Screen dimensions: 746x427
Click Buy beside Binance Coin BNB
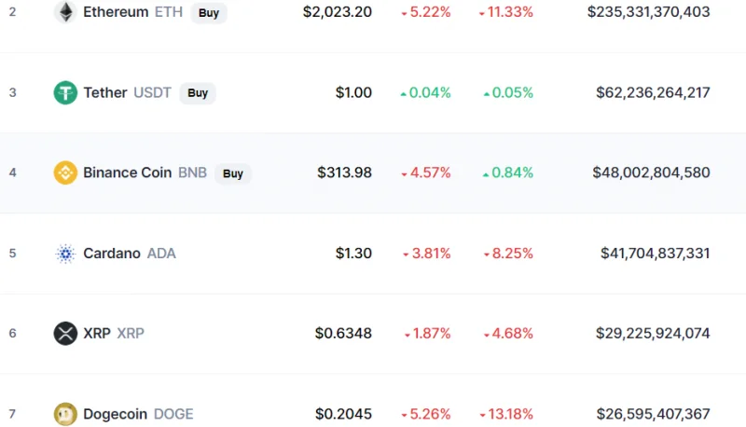232,173
